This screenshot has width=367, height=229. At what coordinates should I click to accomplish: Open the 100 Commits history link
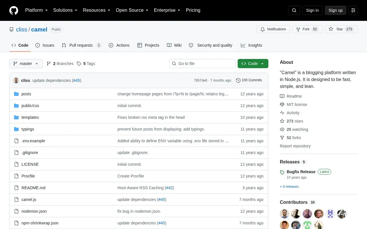coord(249,80)
